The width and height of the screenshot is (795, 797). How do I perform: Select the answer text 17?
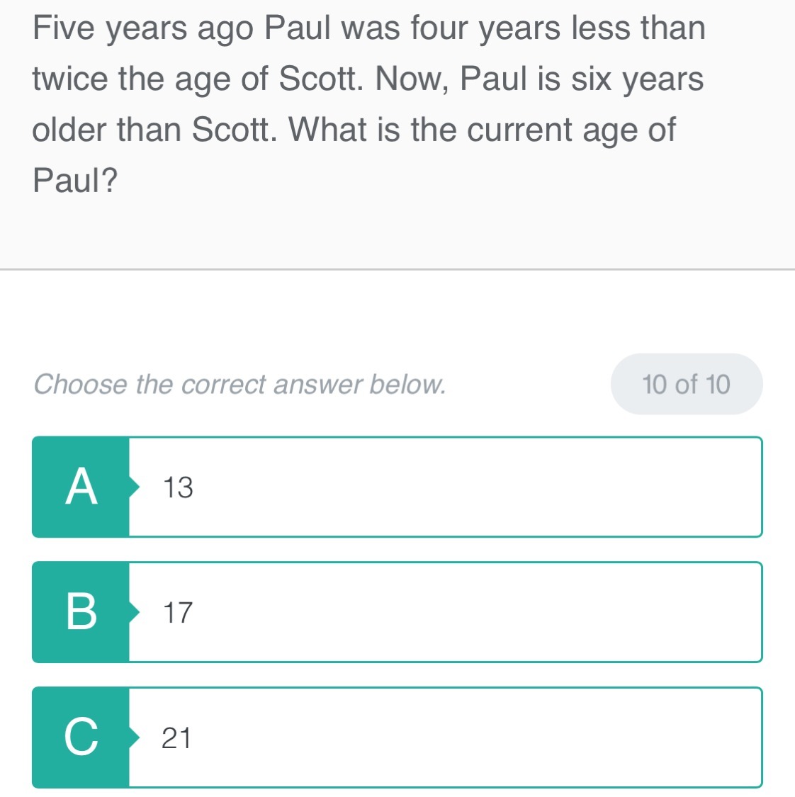(178, 612)
